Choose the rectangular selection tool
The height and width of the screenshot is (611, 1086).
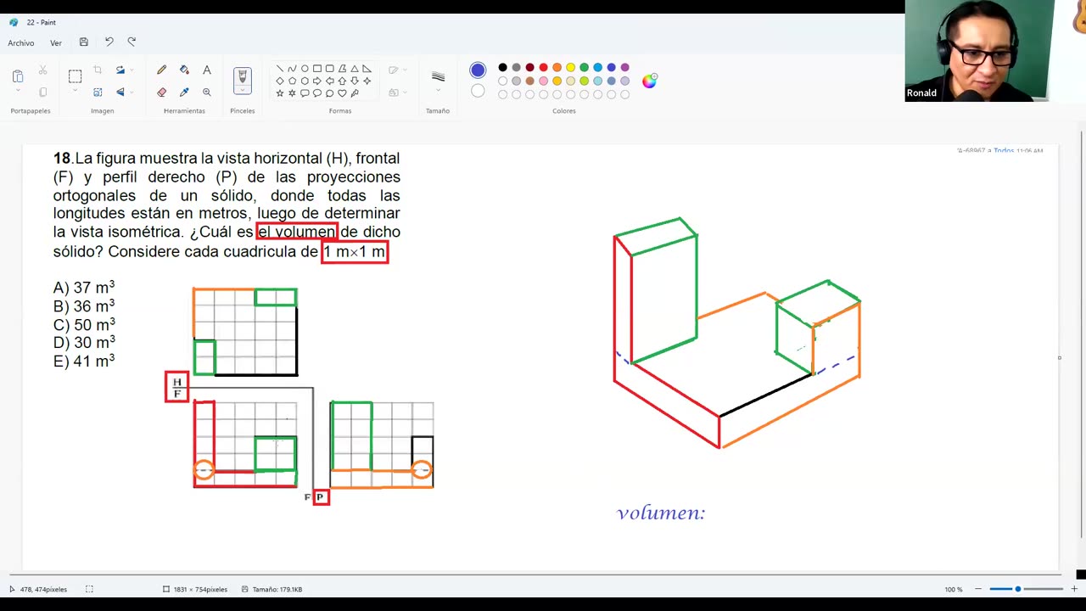pos(75,76)
